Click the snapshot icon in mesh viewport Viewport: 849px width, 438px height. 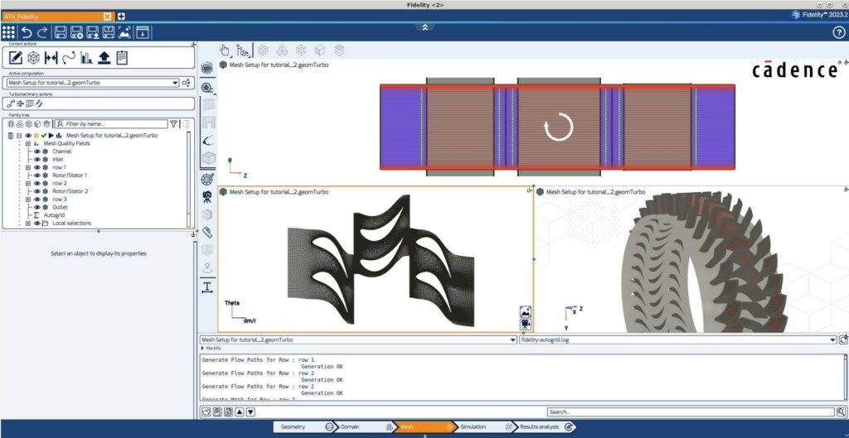click(x=525, y=312)
